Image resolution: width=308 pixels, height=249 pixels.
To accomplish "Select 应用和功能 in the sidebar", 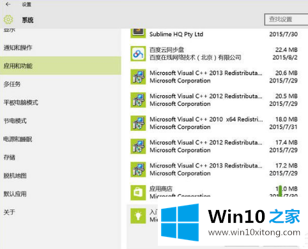I will (61, 66).
